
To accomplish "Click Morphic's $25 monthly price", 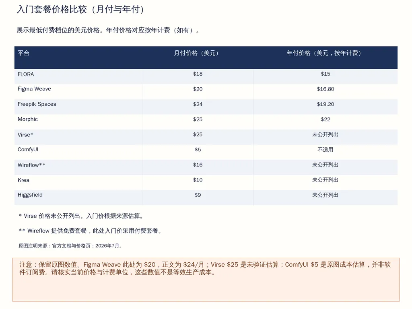I will point(198,119).
